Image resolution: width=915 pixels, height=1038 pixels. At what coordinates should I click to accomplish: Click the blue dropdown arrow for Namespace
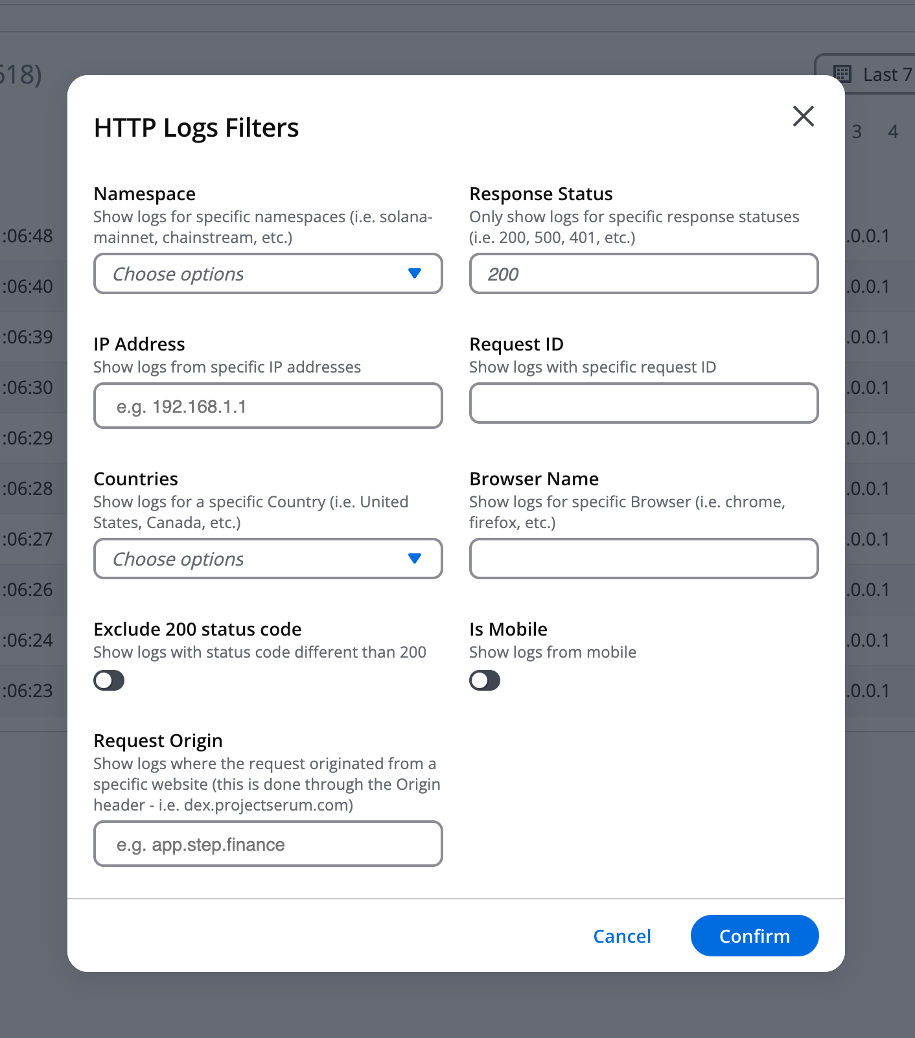click(x=415, y=273)
